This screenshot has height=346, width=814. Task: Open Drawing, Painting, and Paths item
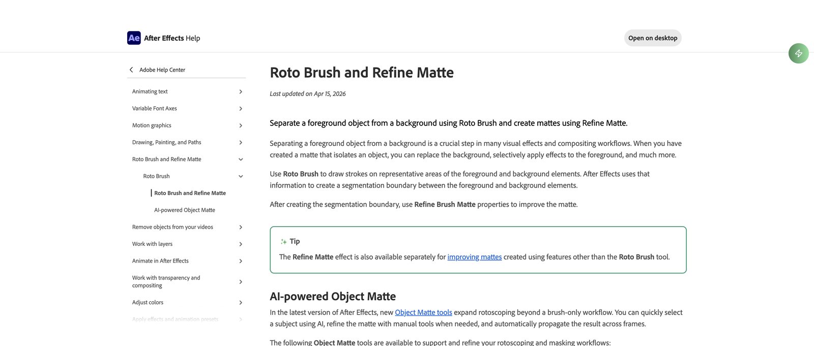(x=167, y=142)
